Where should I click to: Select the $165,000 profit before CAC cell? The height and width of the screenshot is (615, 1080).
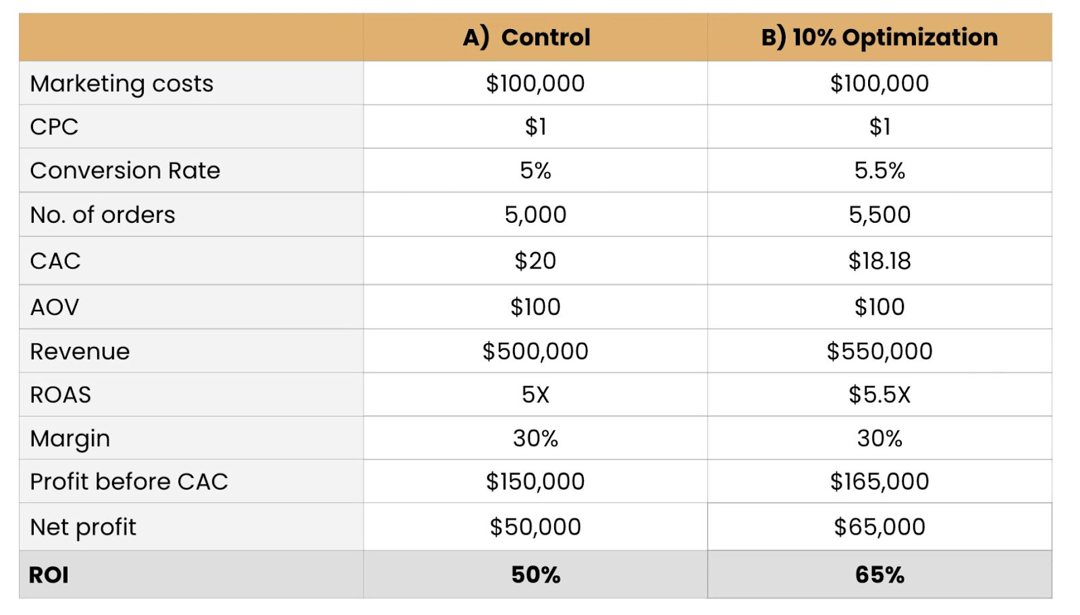879,481
